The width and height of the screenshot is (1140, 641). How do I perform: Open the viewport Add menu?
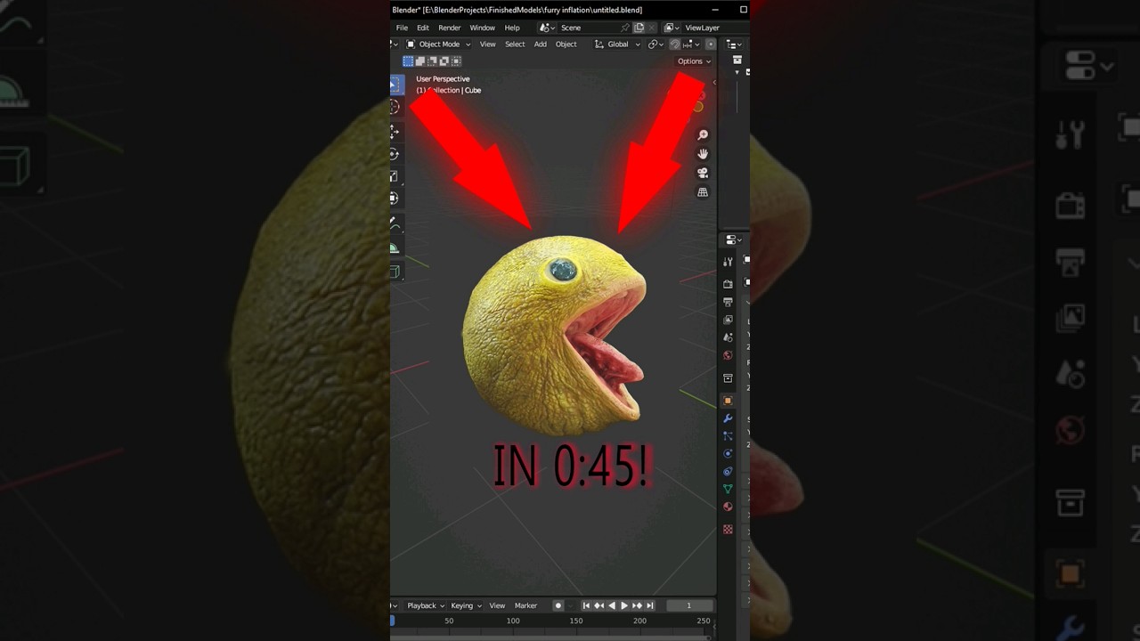[x=541, y=45]
